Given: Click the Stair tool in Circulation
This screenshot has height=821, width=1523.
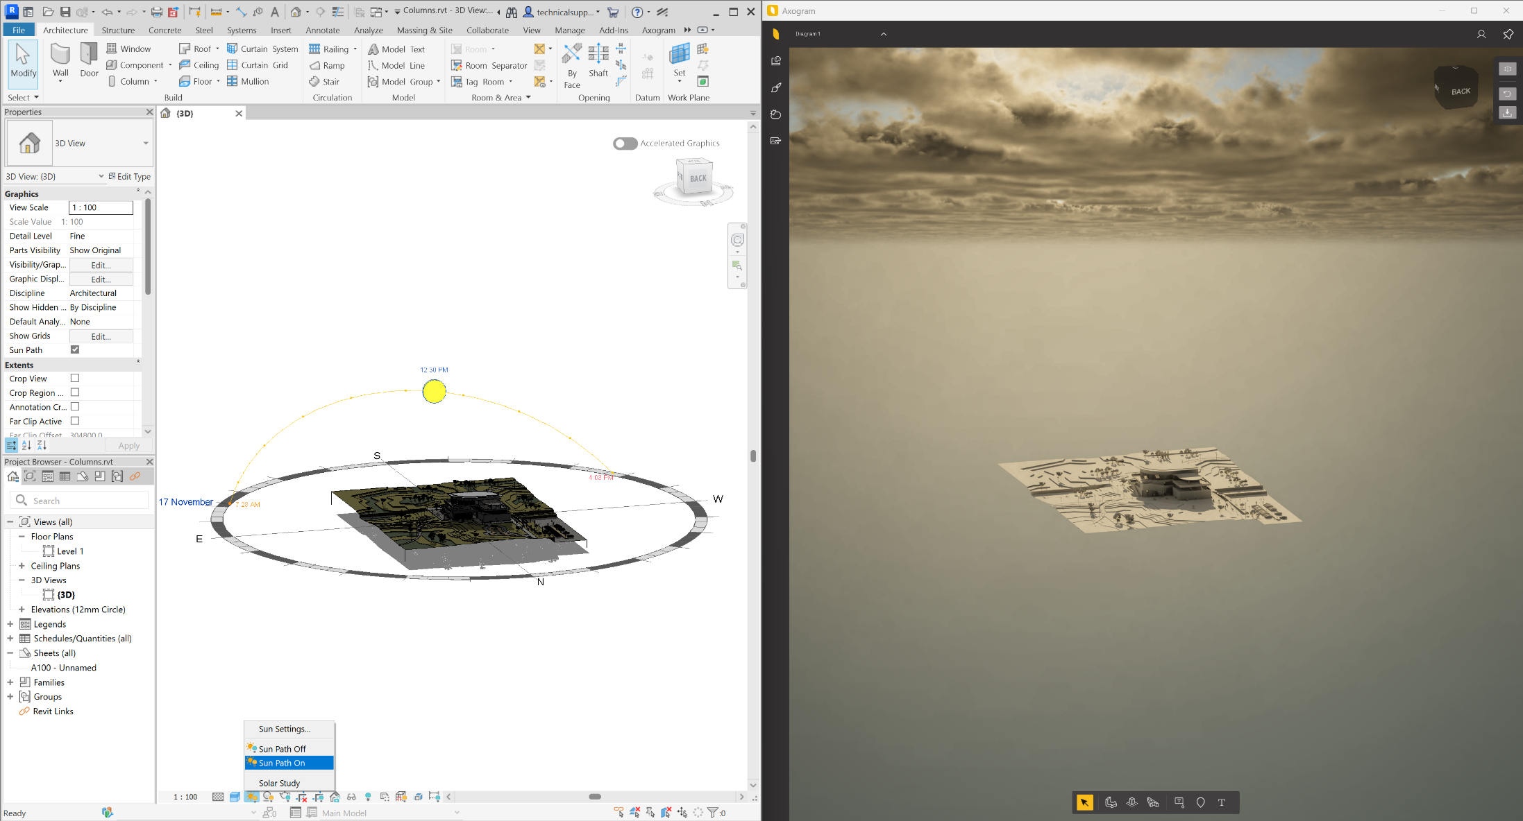Looking at the screenshot, I should [x=324, y=81].
